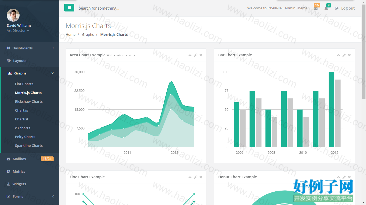Click the 'With custom colors.' subtitle

121,55
